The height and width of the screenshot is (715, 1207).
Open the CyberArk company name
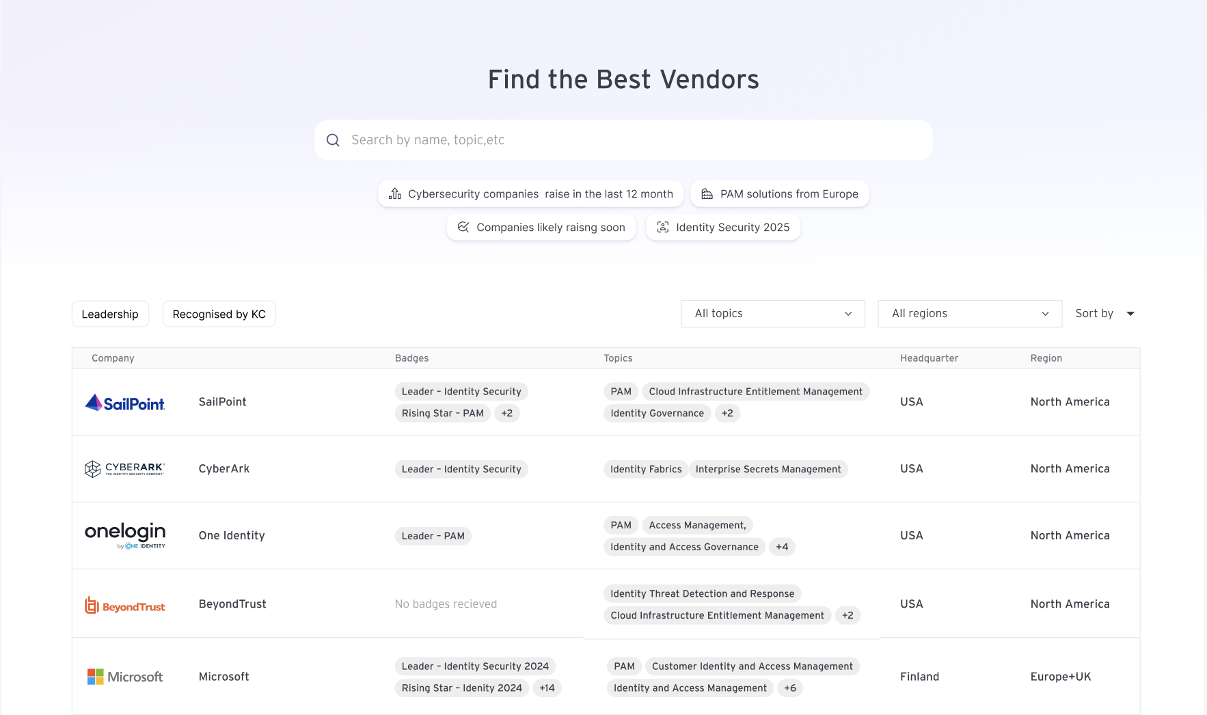click(224, 469)
